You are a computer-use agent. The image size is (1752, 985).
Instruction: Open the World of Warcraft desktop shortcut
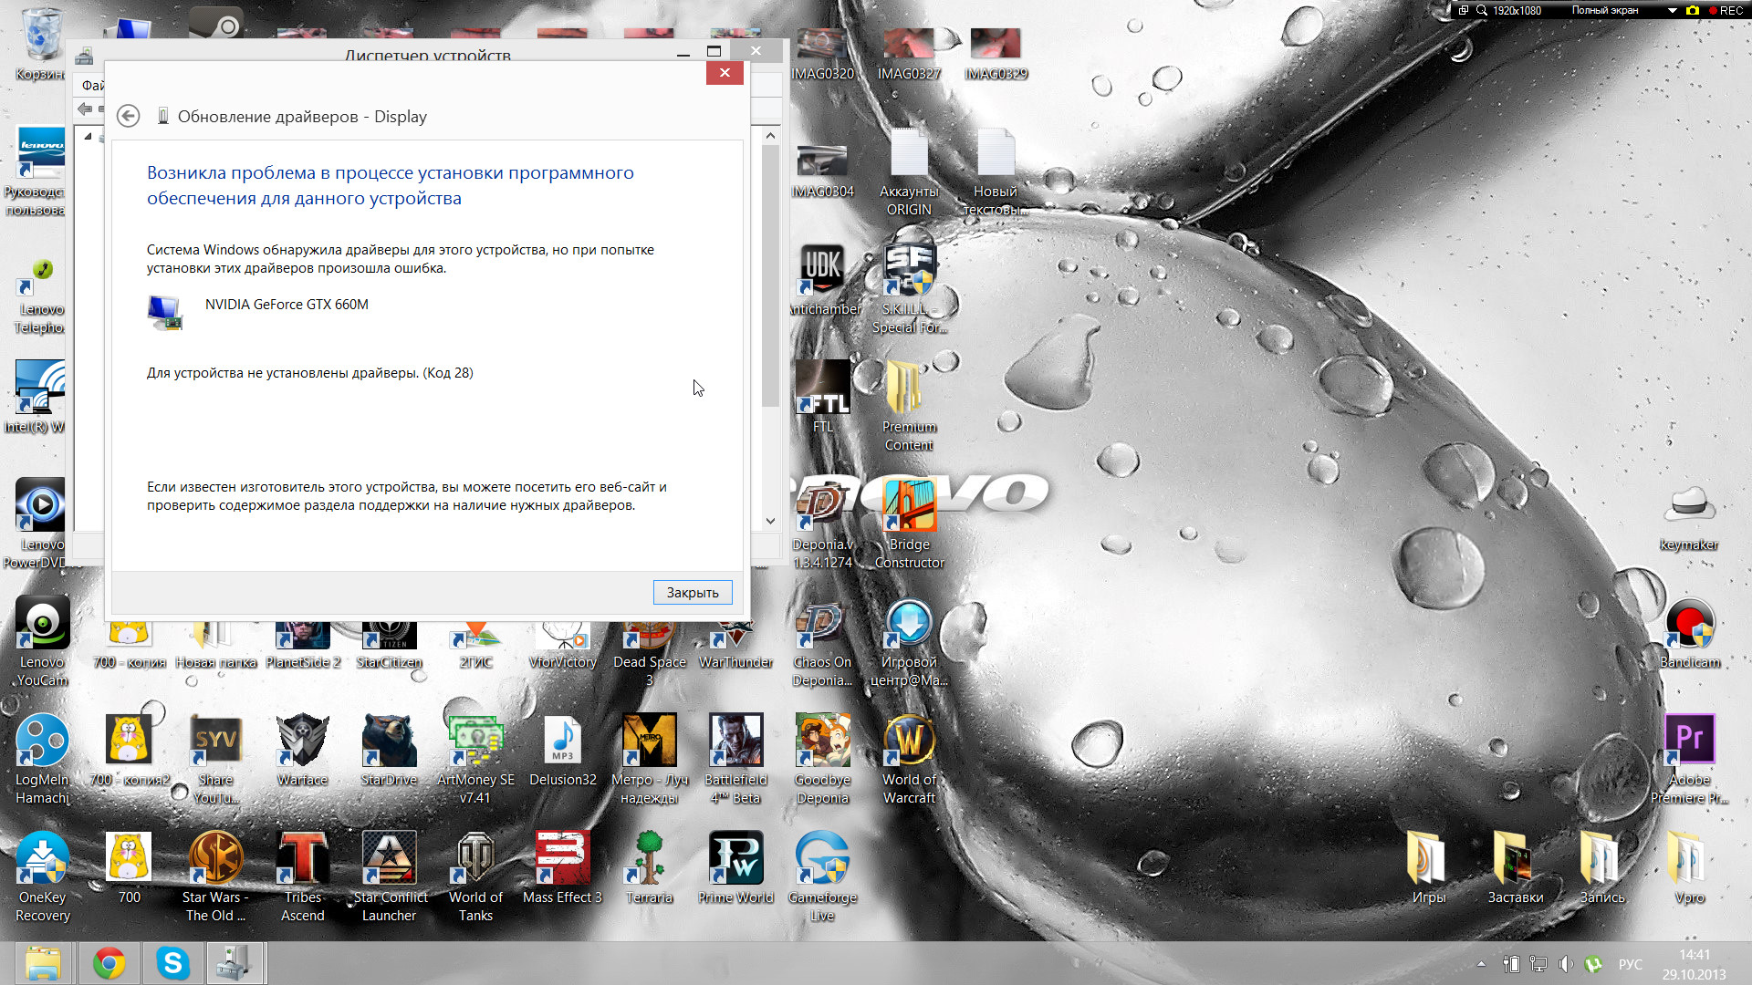pos(909,741)
